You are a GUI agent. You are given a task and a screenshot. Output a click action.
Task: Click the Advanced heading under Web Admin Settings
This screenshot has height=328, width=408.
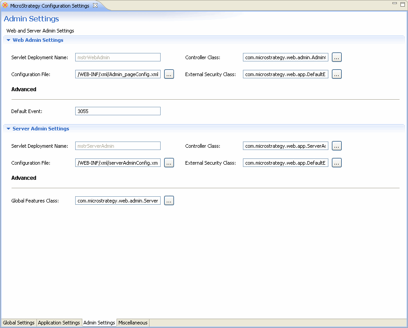(24, 89)
